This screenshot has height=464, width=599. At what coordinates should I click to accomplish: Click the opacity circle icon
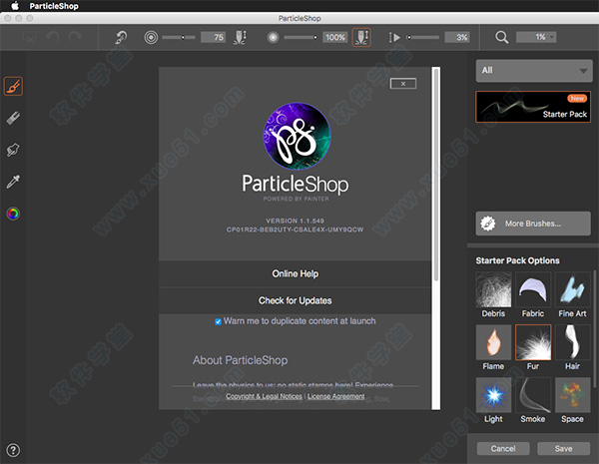[273, 37]
